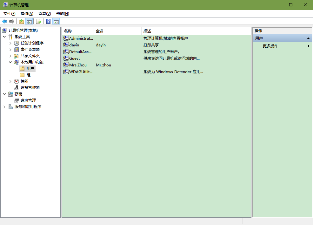Click the DefaultAccount user icon
The height and width of the screenshot is (225, 313).
[66, 51]
